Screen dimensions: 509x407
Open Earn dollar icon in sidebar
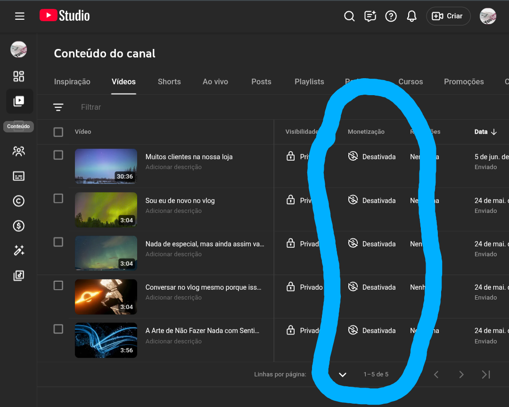pos(19,226)
